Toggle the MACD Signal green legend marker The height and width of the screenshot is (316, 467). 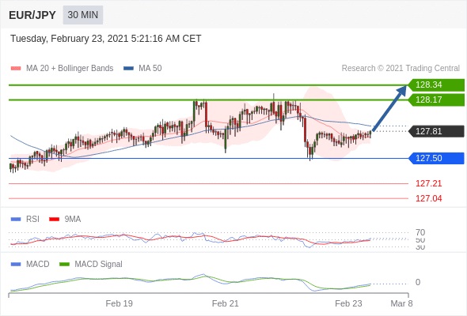pyautogui.click(x=64, y=265)
